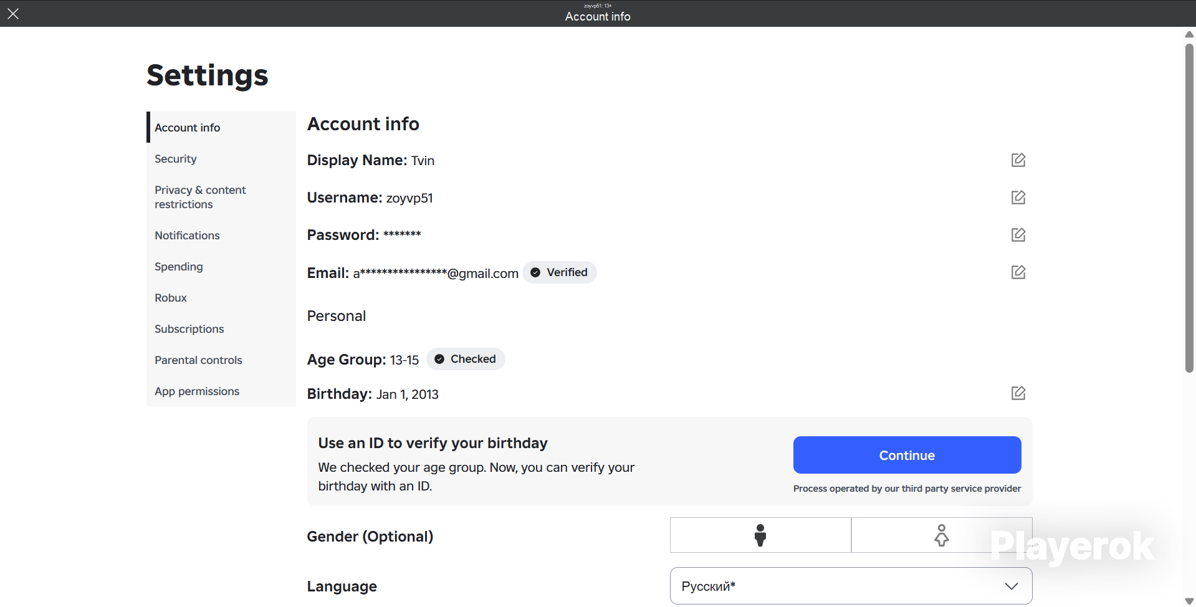The width and height of the screenshot is (1196, 607).
Task: Click the Personal section heading
Action: (x=337, y=316)
